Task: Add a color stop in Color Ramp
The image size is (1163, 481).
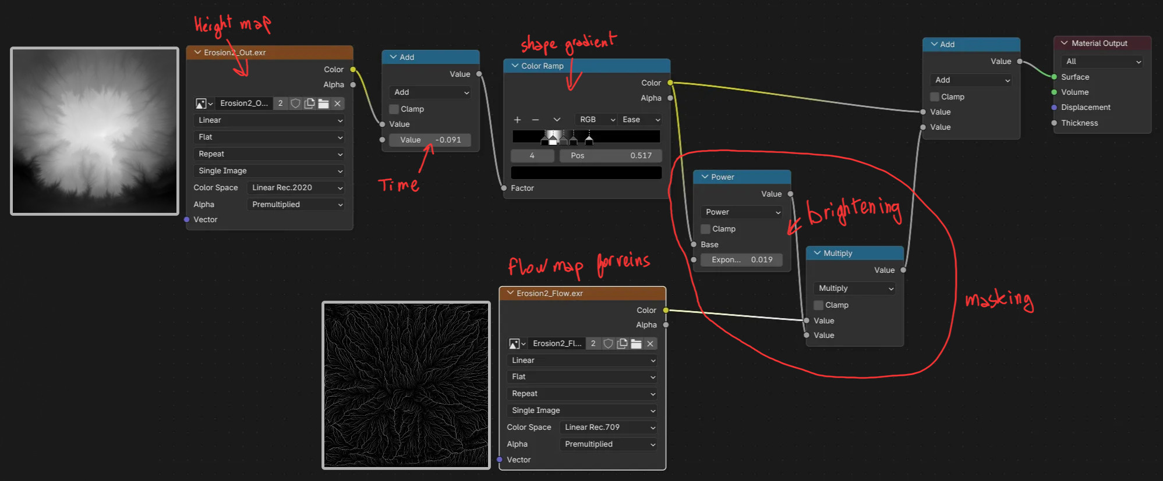Action: click(517, 120)
